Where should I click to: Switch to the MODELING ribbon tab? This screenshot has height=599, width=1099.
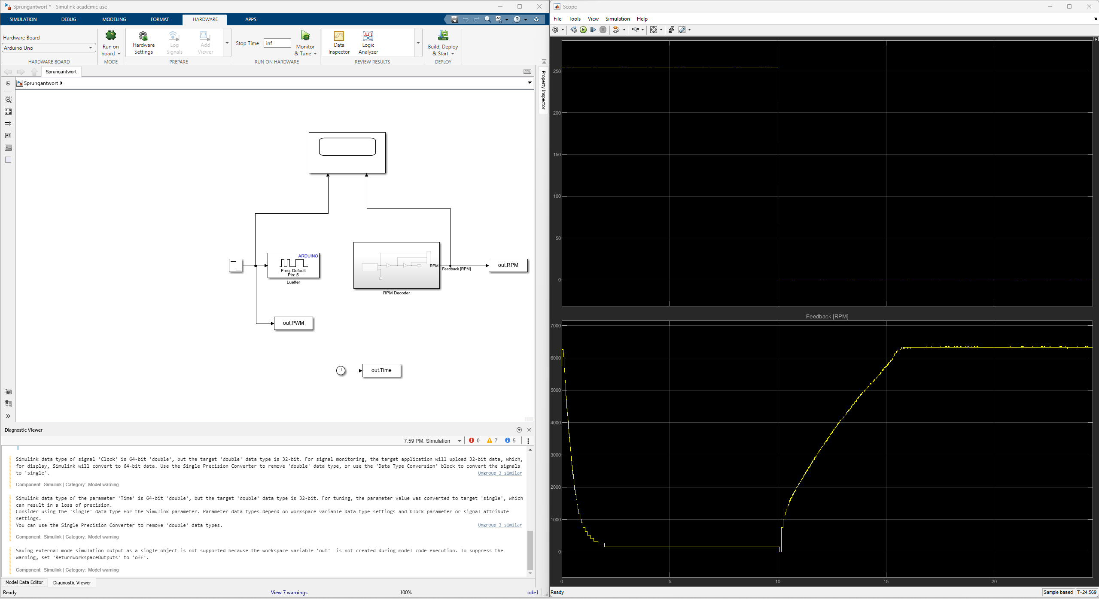coord(114,19)
